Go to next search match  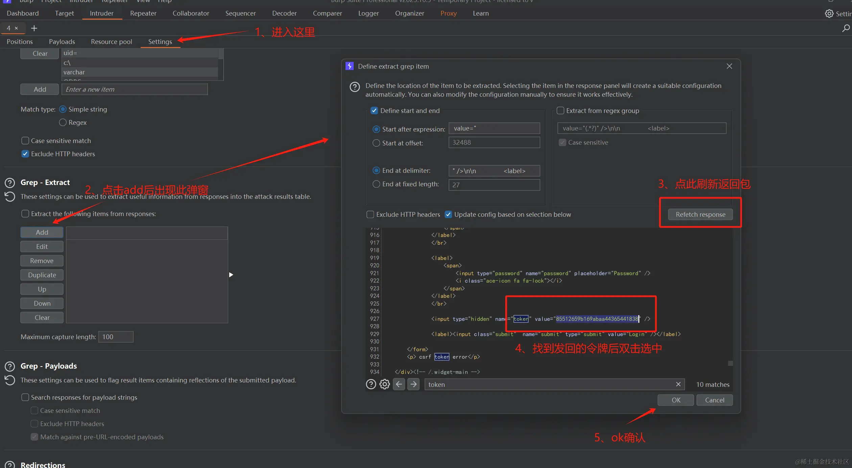[x=413, y=384]
